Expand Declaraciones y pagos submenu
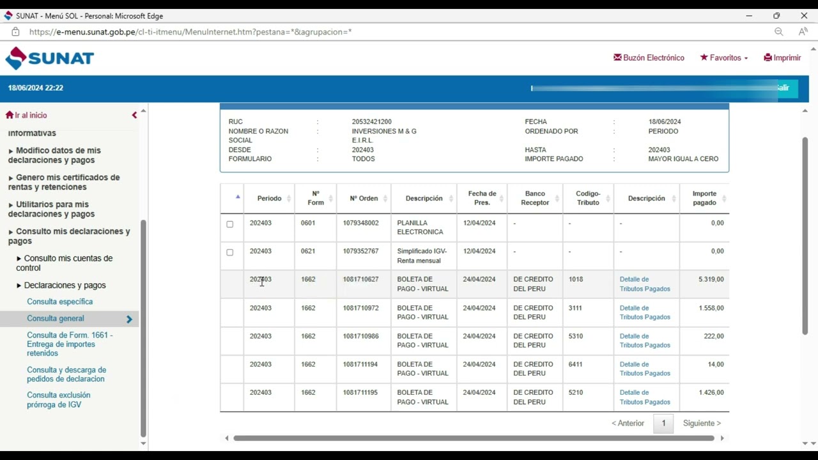Image resolution: width=818 pixels, height=460 pixels. pyautogui.click(x=61, y=286)
